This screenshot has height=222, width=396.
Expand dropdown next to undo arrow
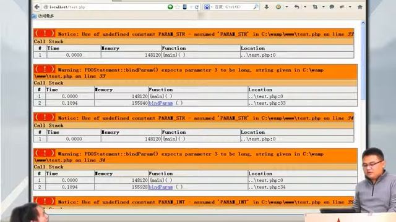[305, 7]
